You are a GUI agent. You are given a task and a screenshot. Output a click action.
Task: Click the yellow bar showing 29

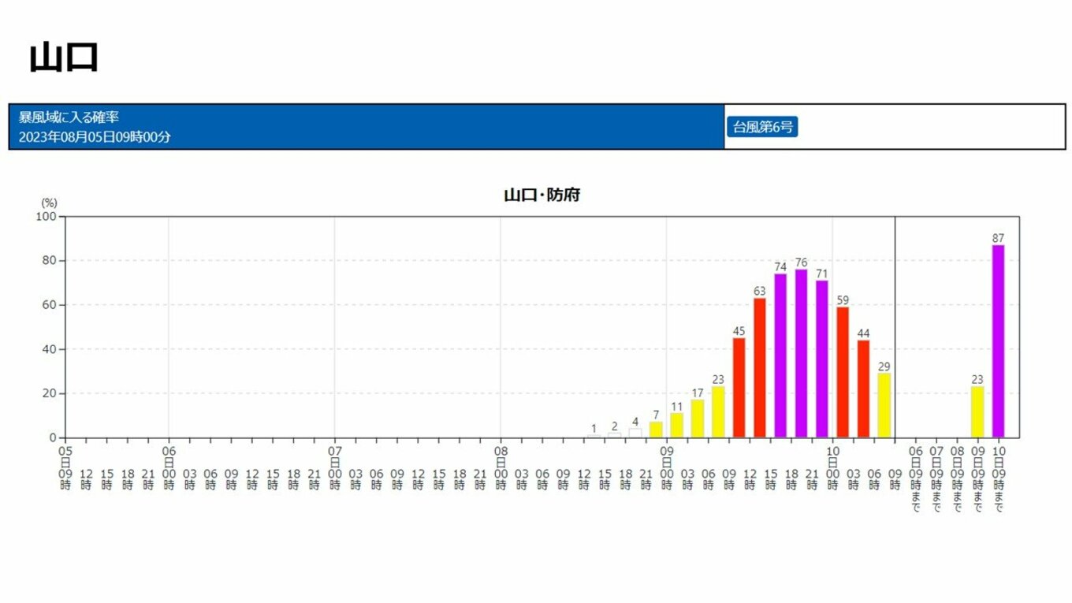[884, 405]
